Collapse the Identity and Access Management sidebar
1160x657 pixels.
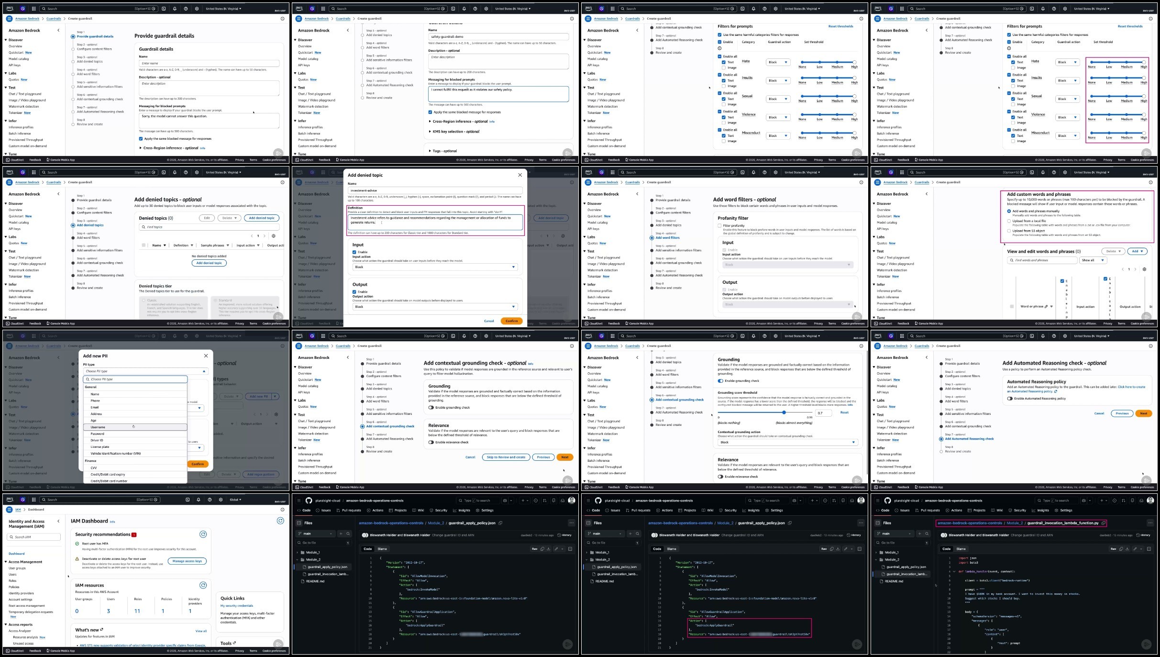point(58,521)
